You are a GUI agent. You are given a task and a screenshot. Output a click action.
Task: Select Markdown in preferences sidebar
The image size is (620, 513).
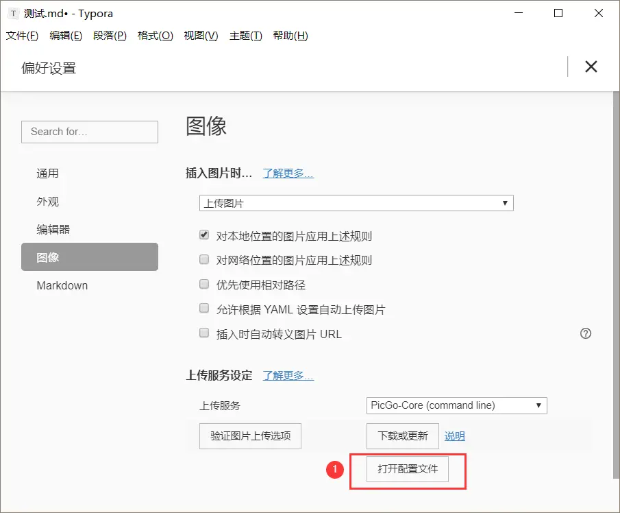point(90,285)
